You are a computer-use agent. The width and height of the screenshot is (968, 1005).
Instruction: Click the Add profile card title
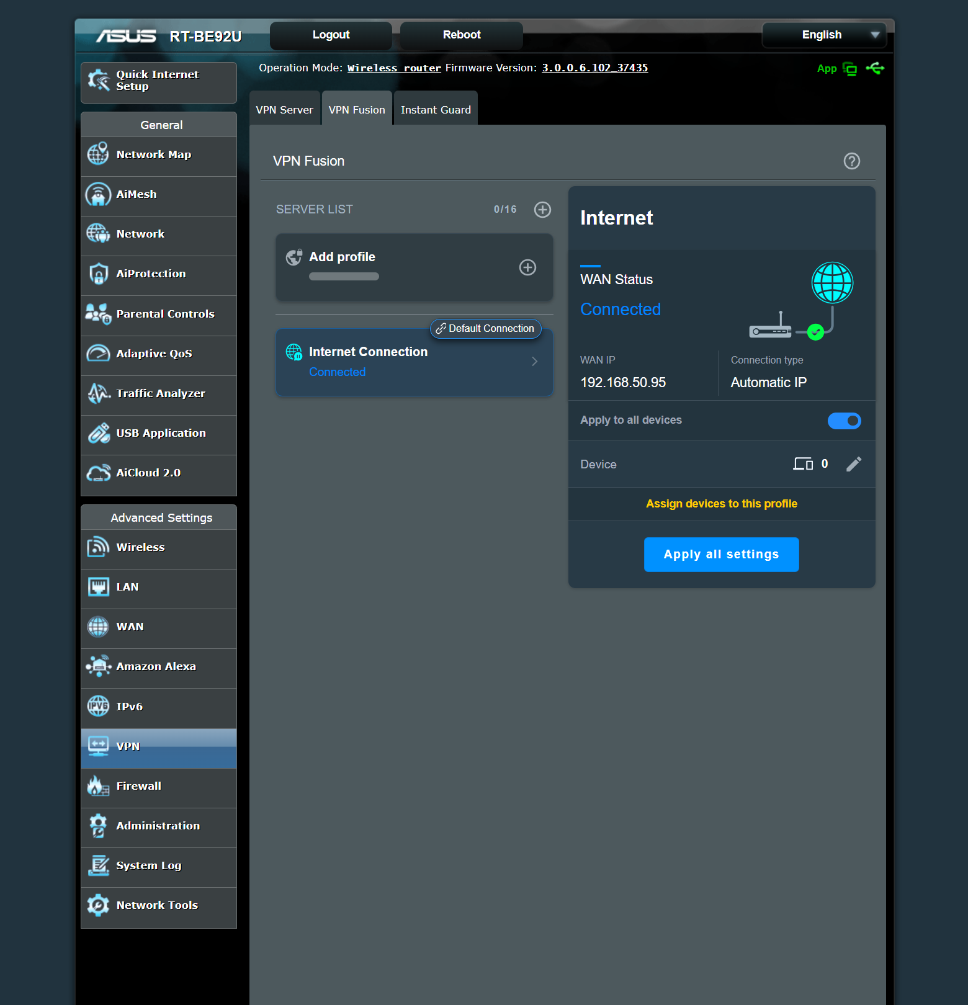point(343,257)
